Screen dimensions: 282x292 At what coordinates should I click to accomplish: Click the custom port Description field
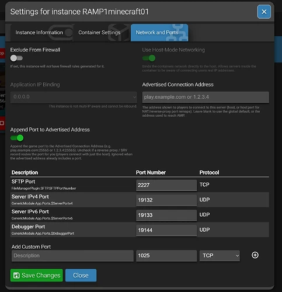coord(72,256)
